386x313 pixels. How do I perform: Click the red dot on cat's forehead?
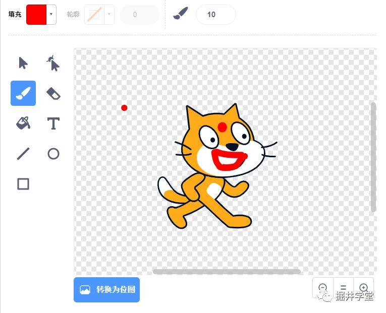(223, 127)
